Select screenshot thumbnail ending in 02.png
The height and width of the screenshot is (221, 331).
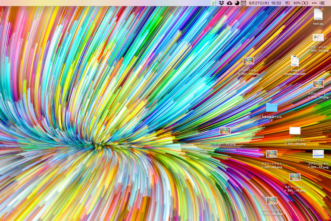pos(318,38)
